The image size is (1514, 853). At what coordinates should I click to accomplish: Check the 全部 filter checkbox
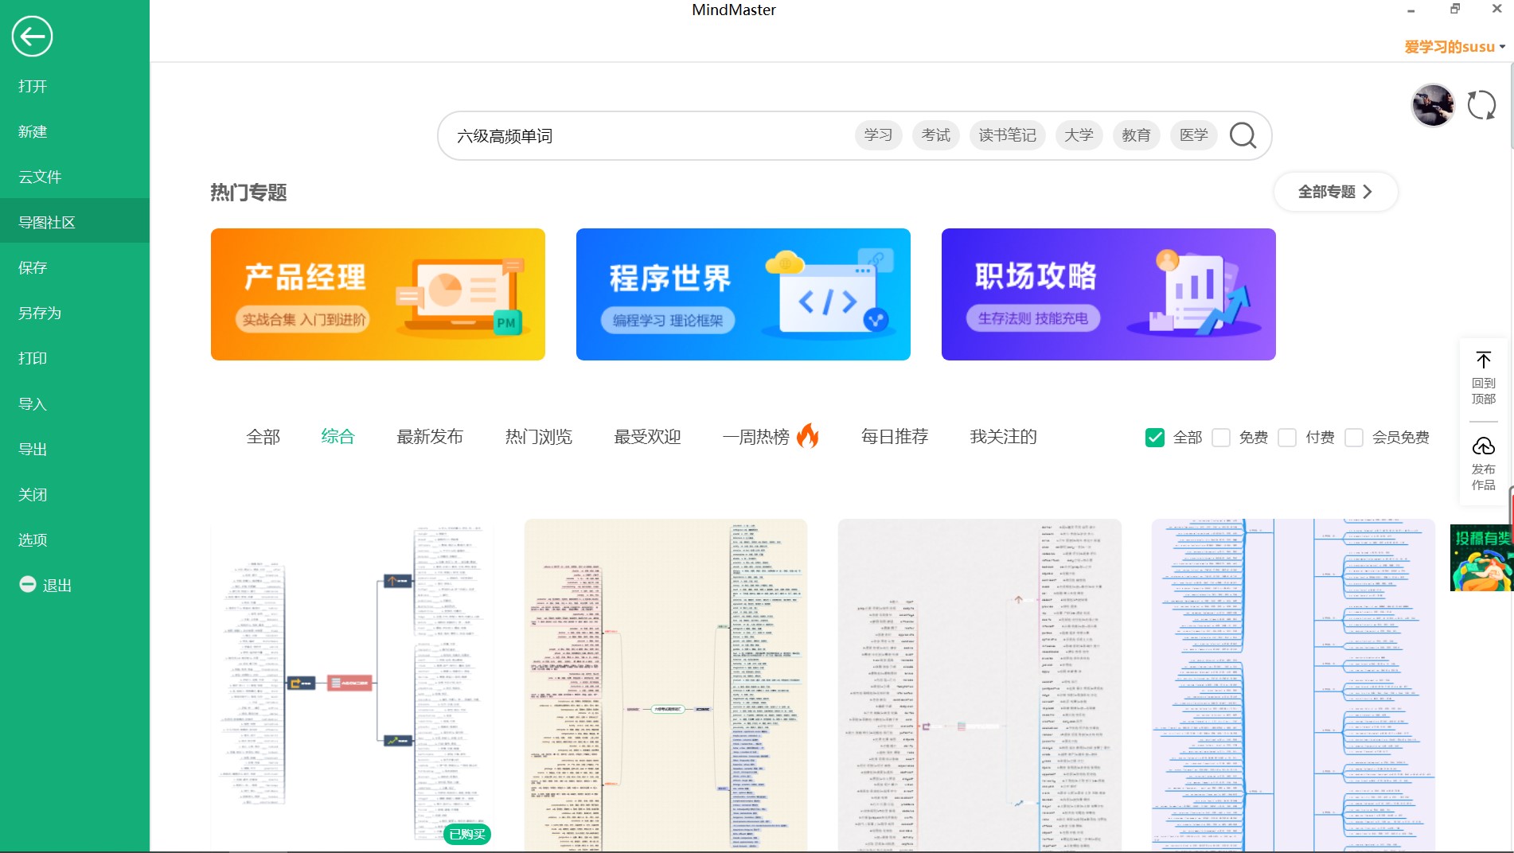pyautogui.click(x=1154, y=438)
